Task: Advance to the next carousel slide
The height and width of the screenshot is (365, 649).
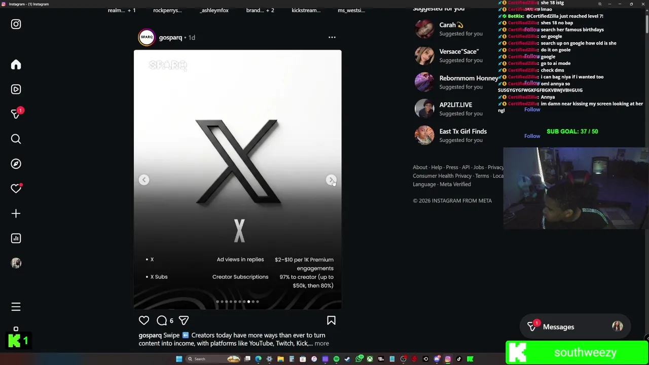Action: coord(331,179)
